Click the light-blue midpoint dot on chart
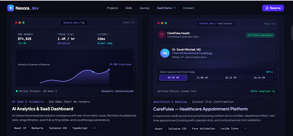 click(93, 71)
